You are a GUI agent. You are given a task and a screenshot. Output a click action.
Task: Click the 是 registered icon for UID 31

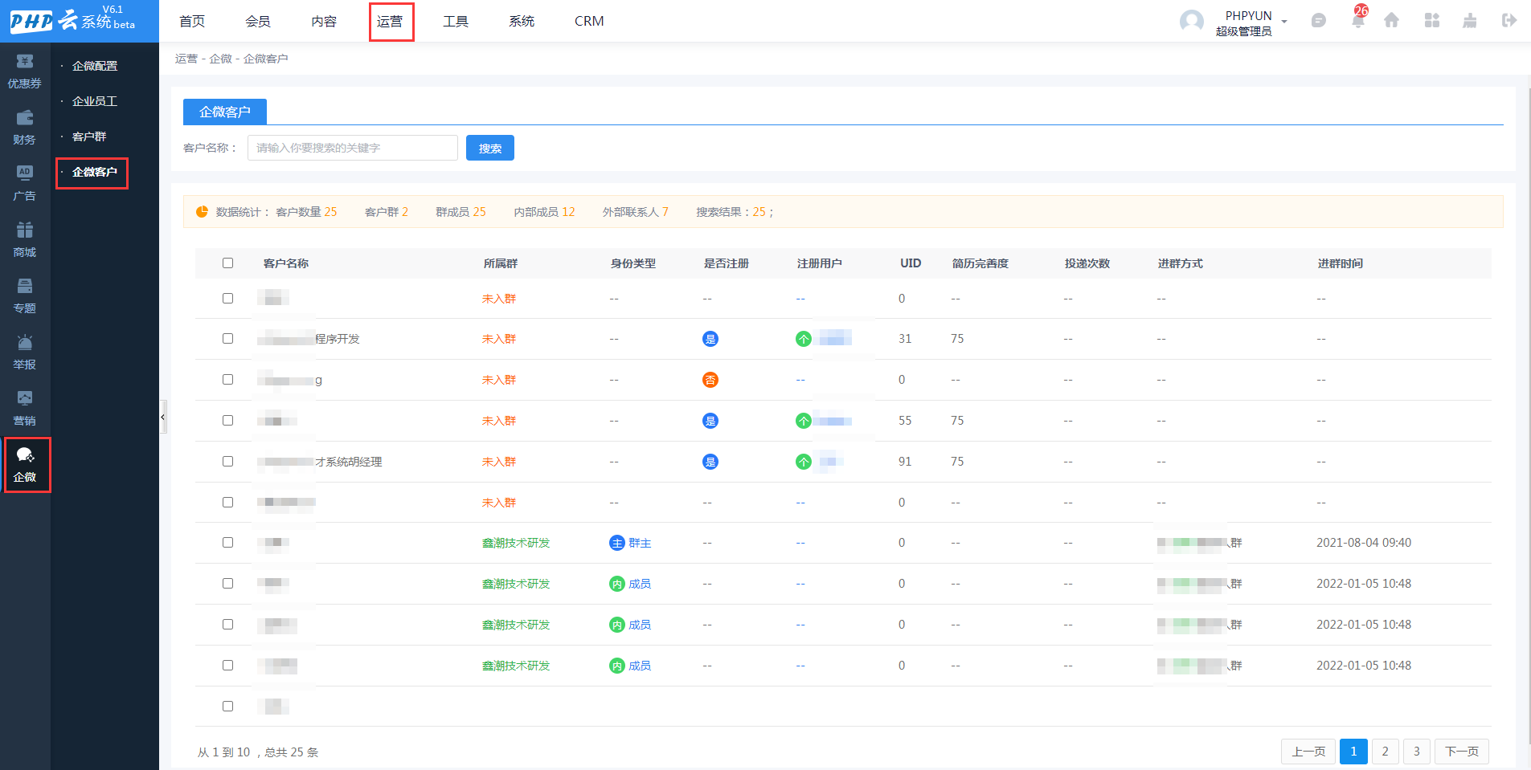(710, 339)
